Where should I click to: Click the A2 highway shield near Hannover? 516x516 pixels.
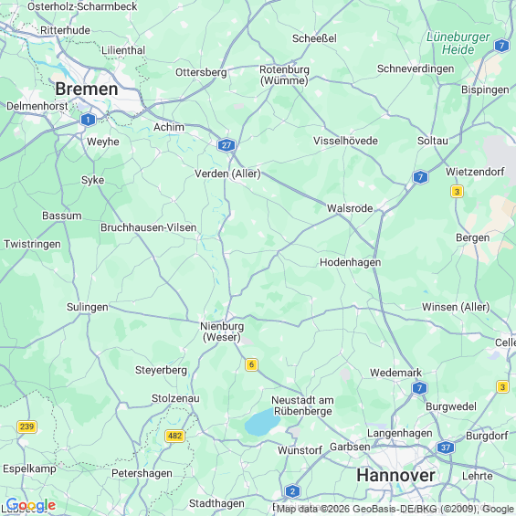coord(292,491)
